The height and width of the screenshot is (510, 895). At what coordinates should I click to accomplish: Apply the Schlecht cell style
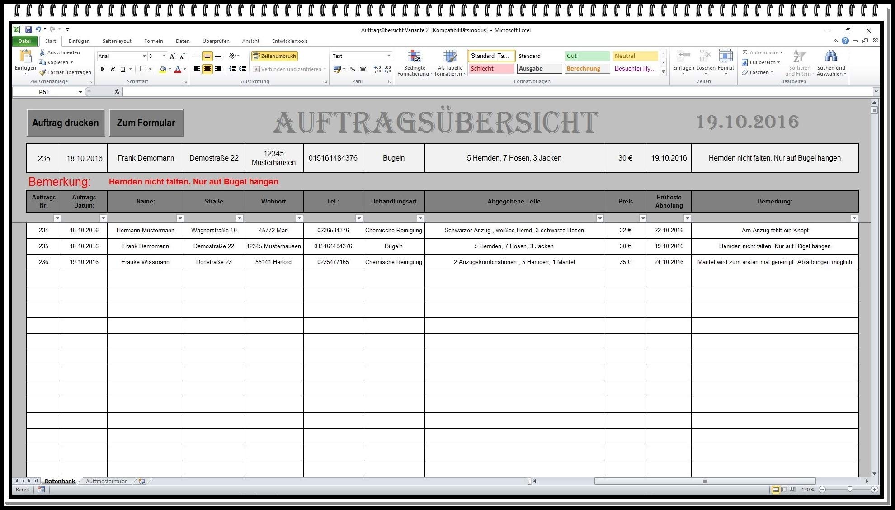pos(491,69)
